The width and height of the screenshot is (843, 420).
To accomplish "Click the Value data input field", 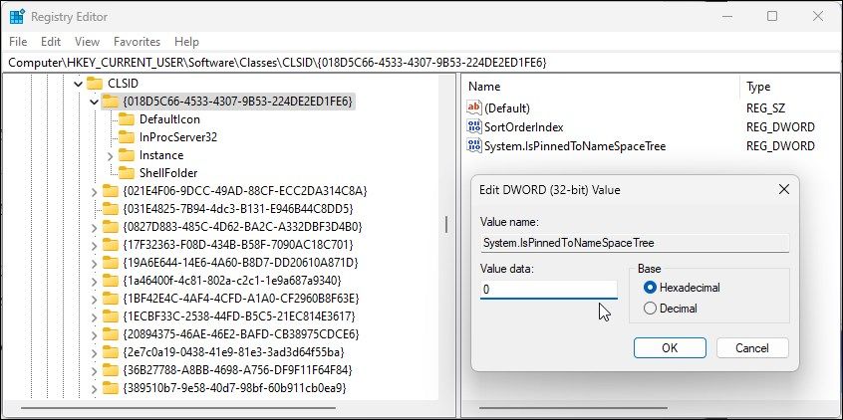I will pos(548,289).
